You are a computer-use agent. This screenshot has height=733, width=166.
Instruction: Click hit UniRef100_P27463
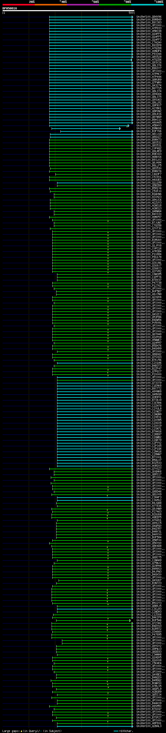point(149,512)
